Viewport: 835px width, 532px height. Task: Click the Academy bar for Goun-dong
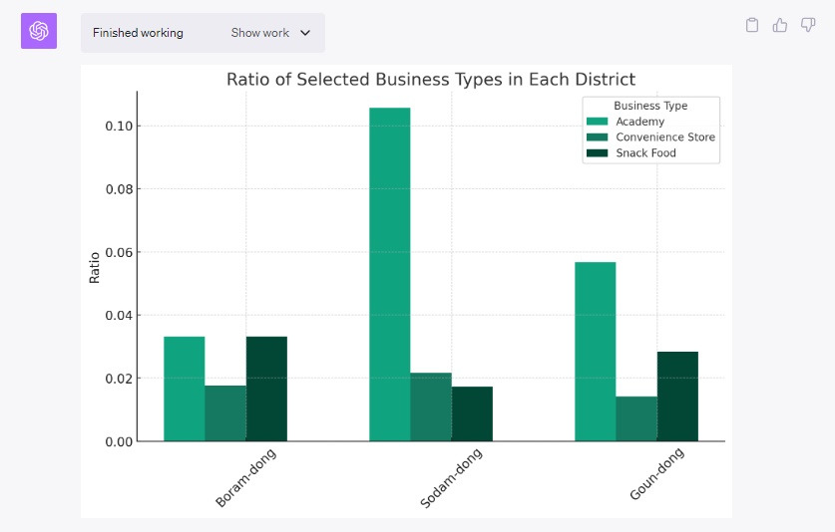[595, 351]
